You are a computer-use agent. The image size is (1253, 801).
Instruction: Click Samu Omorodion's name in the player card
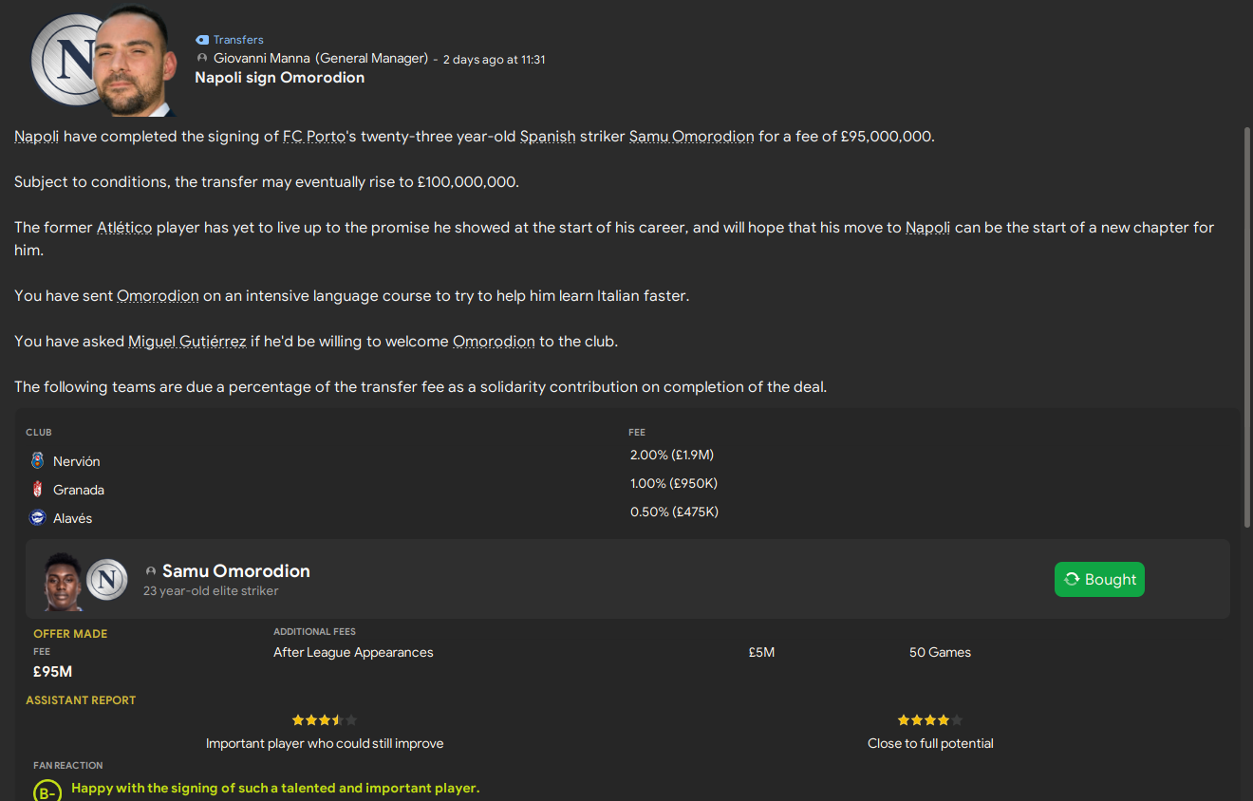pyautogui.click(x=235, y=570)
